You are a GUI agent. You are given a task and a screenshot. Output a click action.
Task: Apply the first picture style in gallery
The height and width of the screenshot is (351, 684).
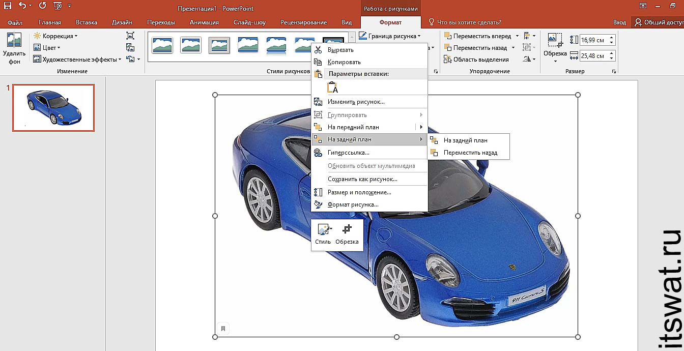coord(162,45)
